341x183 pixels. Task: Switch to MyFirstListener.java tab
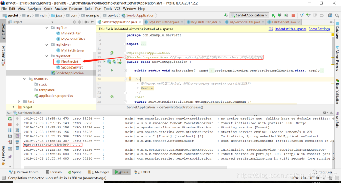(164, 22)
